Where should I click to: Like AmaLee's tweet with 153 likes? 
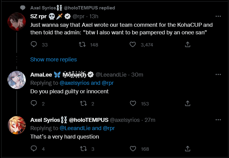(x=133, y=103)
